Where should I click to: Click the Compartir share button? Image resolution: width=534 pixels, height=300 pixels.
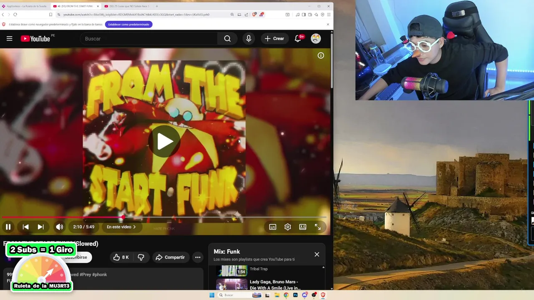(x=171, y=257)
